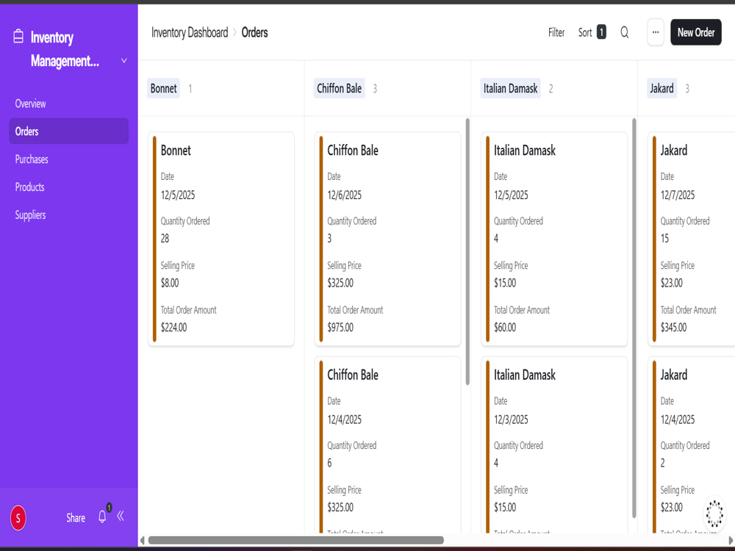Open the Overview page in sidebar
735x551 pixels.
click(30, 104)
